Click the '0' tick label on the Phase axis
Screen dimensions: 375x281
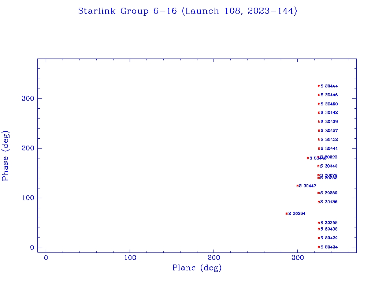coord(32,248)
